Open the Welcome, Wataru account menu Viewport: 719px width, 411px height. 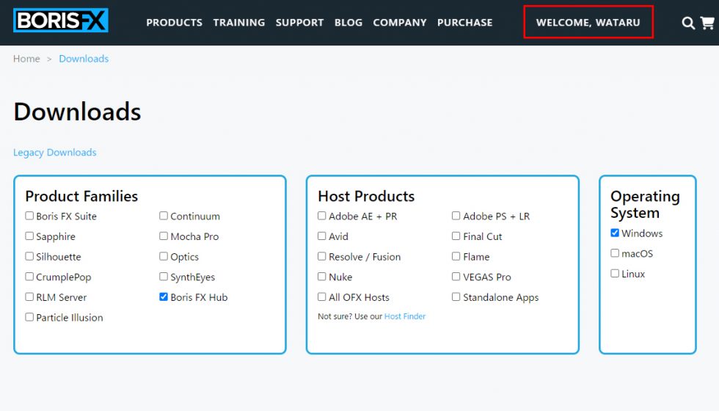tap(588, 23)
